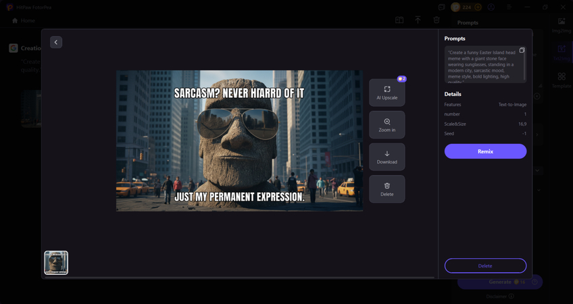Screen dimensions: 573x304
Task: Open the user account profile icon
Action: [x=491, y=7]
